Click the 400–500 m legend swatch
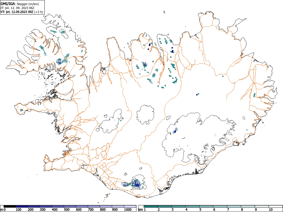283x212 pixels. pyautogui.click(x=58, y=206)
